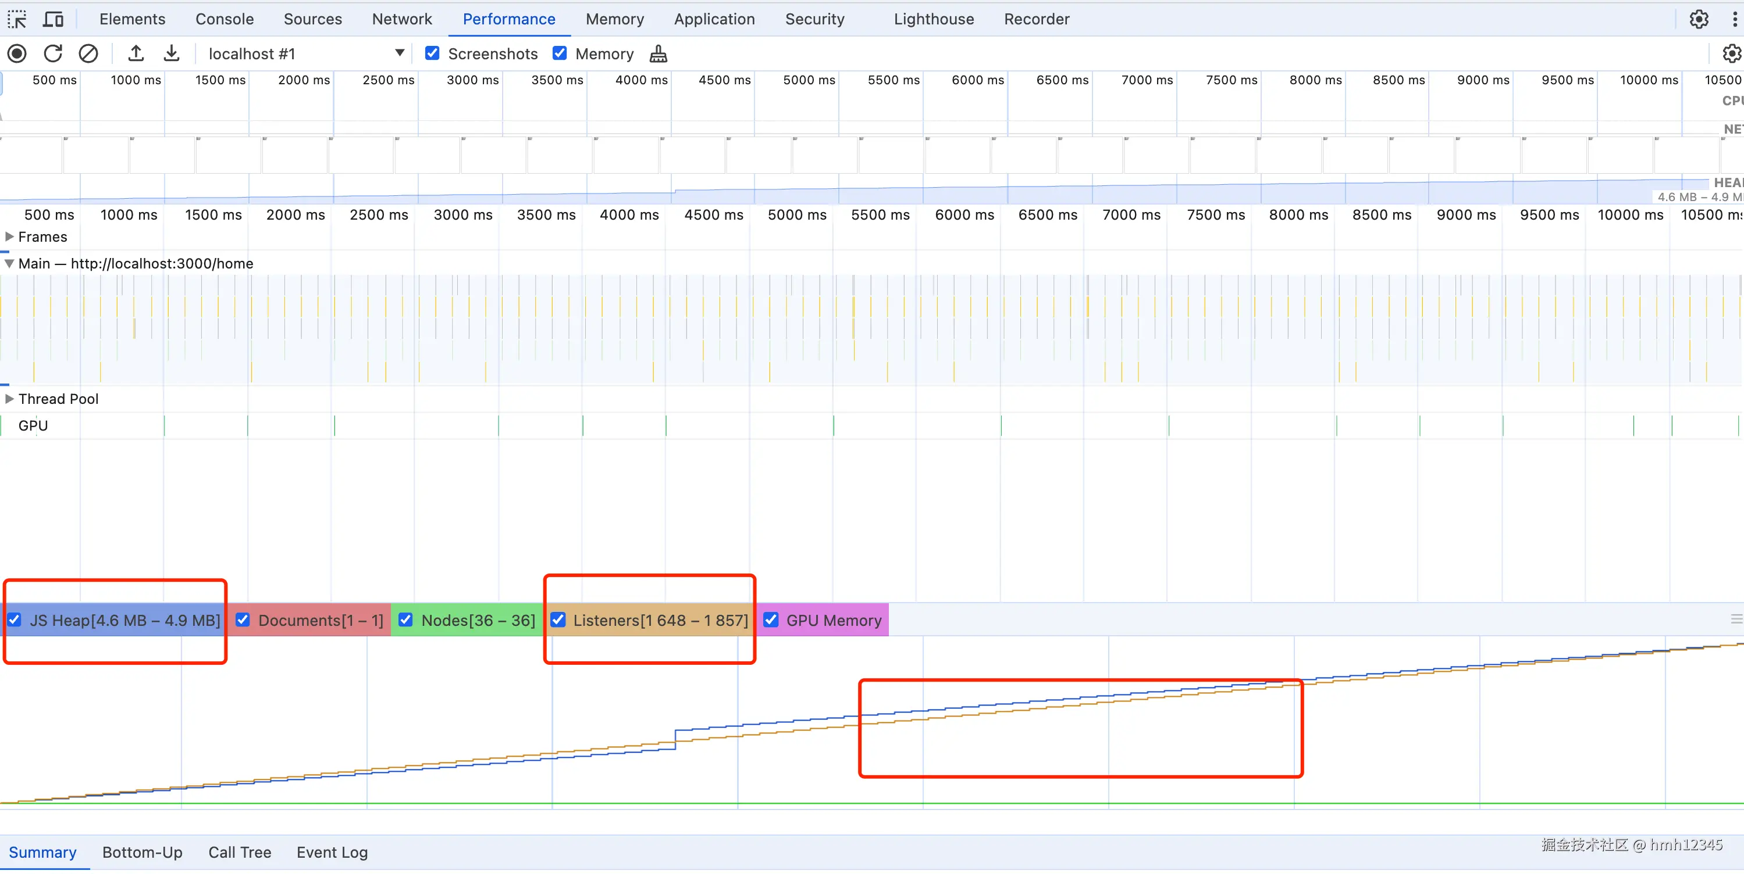The image size is (1744, 874).
Task: Click the 5000 ms timeline ruler mark
Action: point(797,214)
